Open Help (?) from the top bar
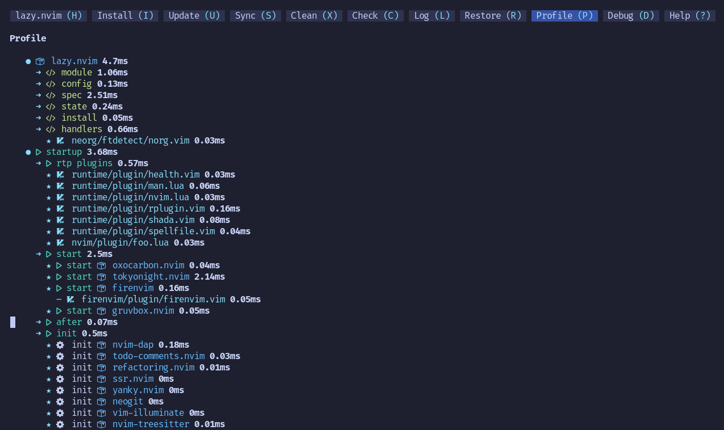 [x=689, y=16]
